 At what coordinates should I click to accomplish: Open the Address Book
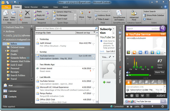(x=102, y=15)
